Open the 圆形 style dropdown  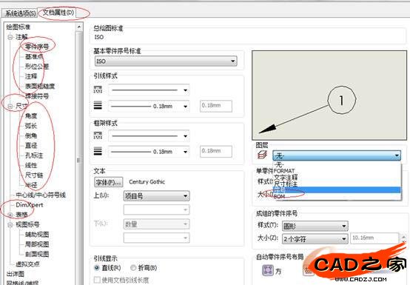click(315, 226)
